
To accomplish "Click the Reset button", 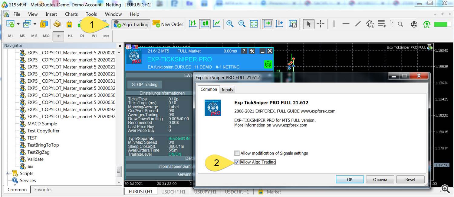I will click(410, 180).
